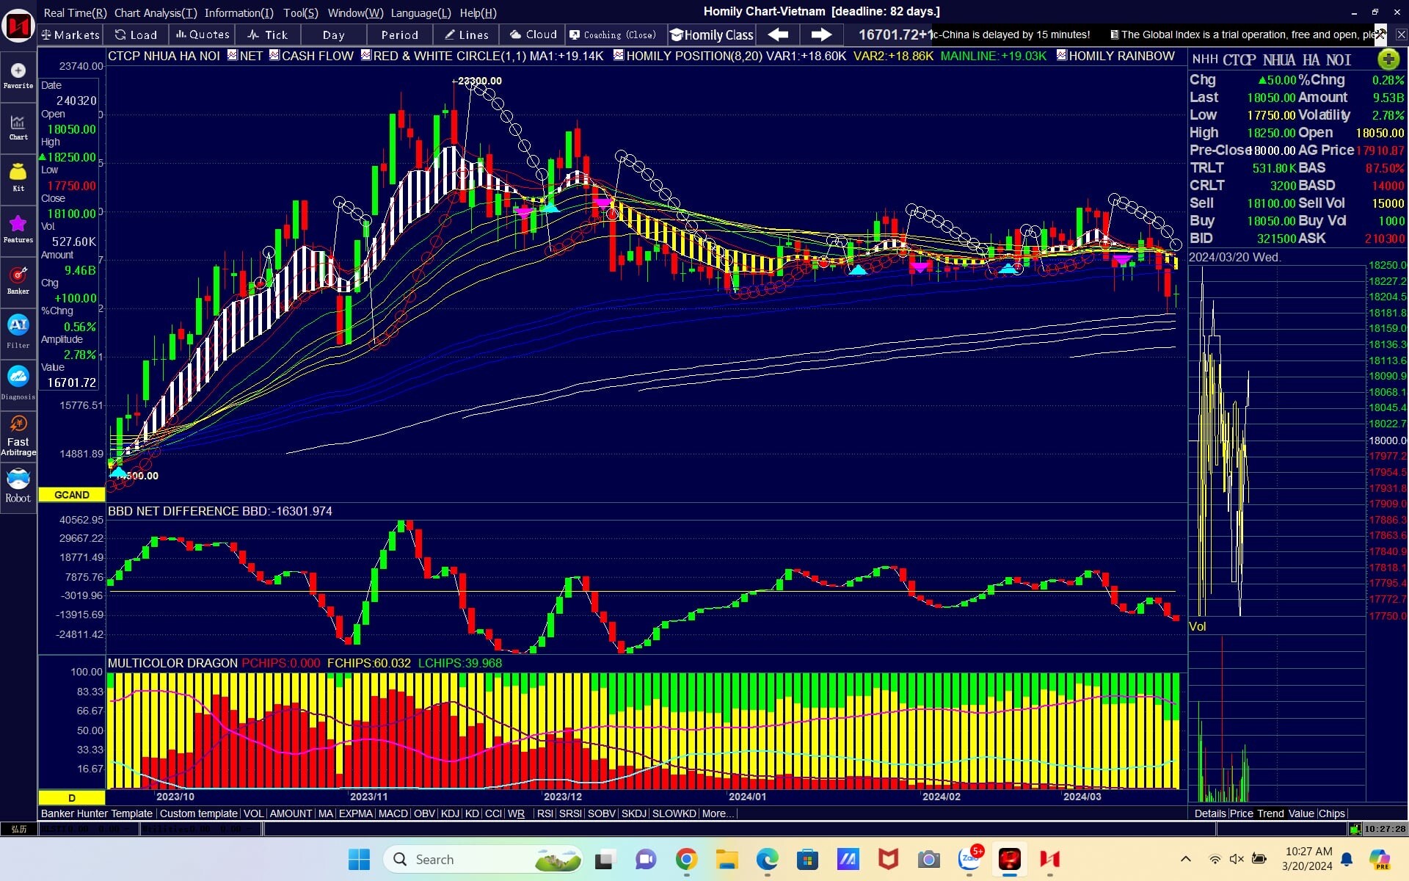Screen dimensions: 1409x881
Task: Open the Language(L) menu
Action: tap(420, 12)
